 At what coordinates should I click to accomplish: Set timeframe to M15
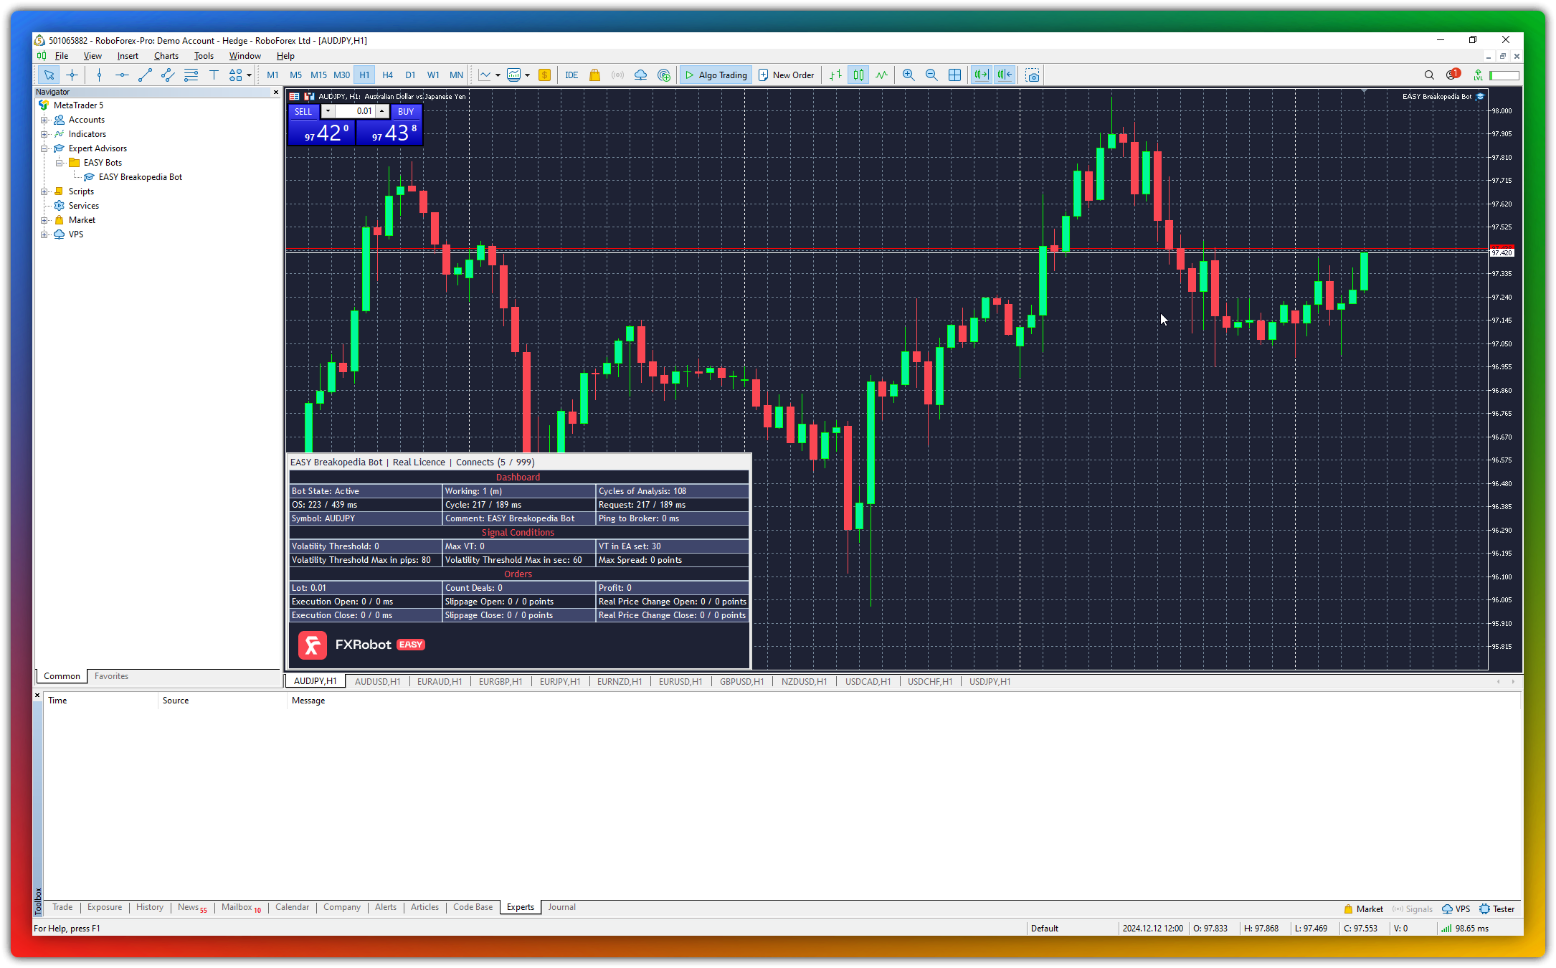click(x=318, y=75)
